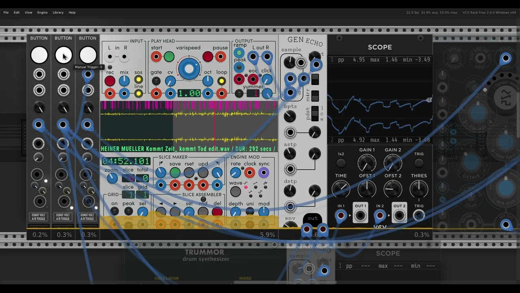Click the blue zoom knob
Image resolution: width=520 pixels, height=293 pixels.
pos(112,178)
